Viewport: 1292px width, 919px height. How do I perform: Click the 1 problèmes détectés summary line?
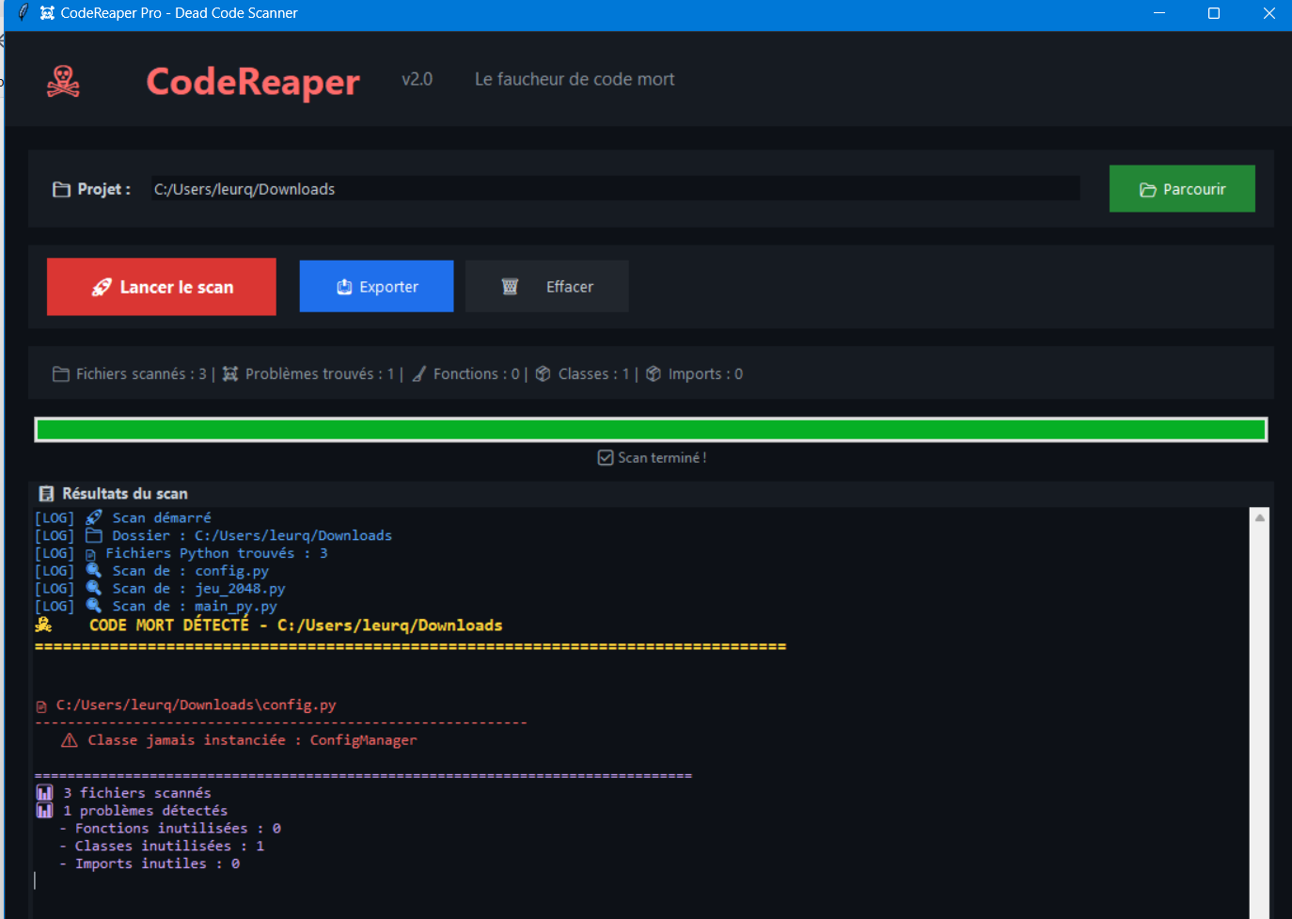(x=146, y=811)
